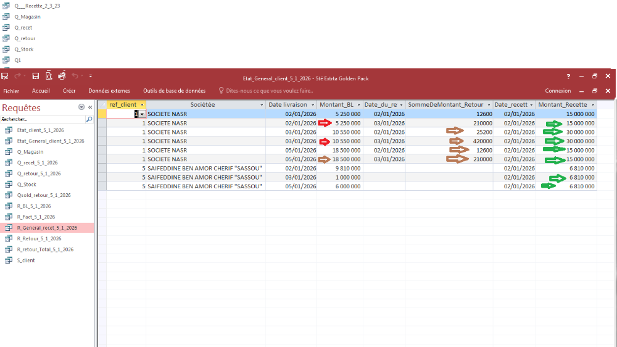Image resolution: width=617 pixels, height=347 pixels.
Task: Click the lightbulb 'Dites-nous' help icon
Action: click(x=222, y=91)
